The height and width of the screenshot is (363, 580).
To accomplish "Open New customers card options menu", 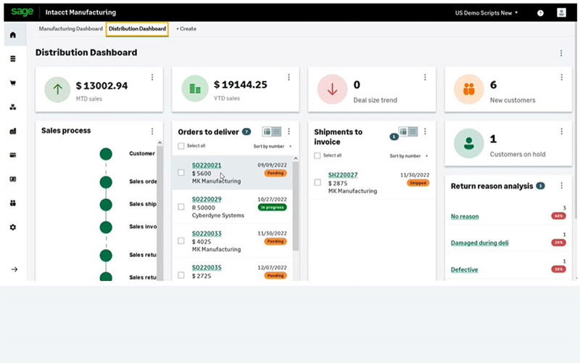I will coord(561,77).
